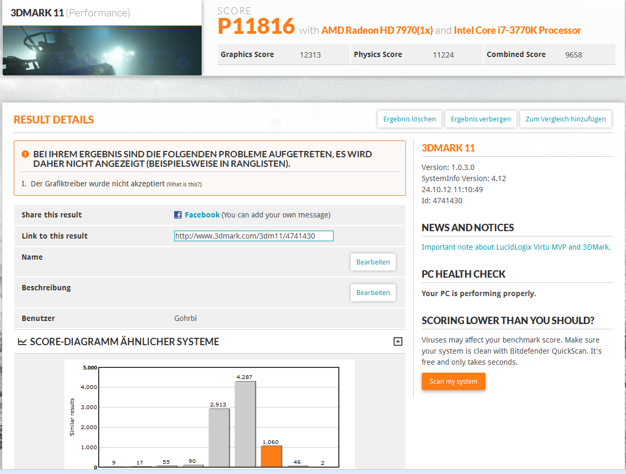Click the Benutzer label
The width and height of the screenshot is (626, 474).
tap(39, 318)
